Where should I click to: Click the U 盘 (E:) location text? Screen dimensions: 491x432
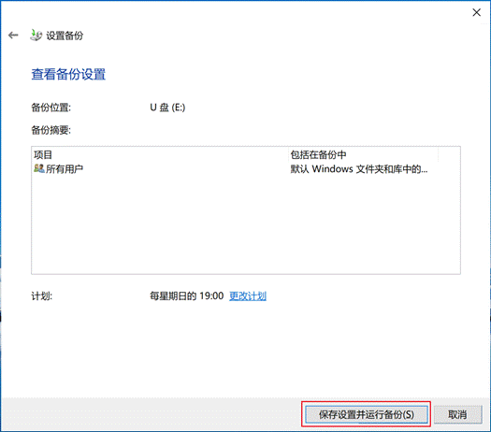(x=167, y=108)
